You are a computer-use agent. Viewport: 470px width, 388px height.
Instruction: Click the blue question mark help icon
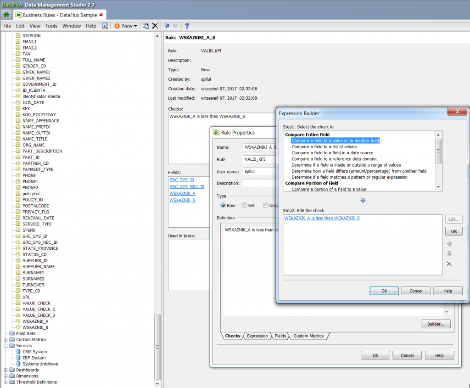187,26
